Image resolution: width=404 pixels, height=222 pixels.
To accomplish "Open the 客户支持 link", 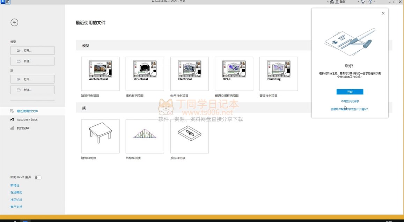I will pos(16,207).
